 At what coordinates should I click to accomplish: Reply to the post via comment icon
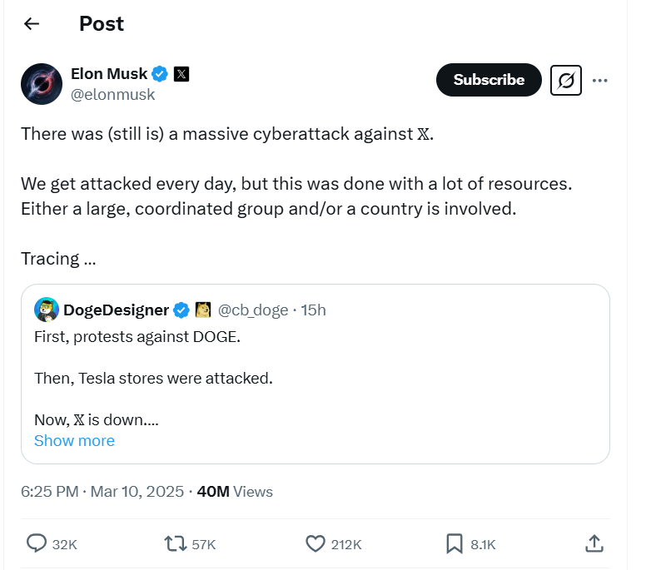pyautogui.click(x=37, y=544)
